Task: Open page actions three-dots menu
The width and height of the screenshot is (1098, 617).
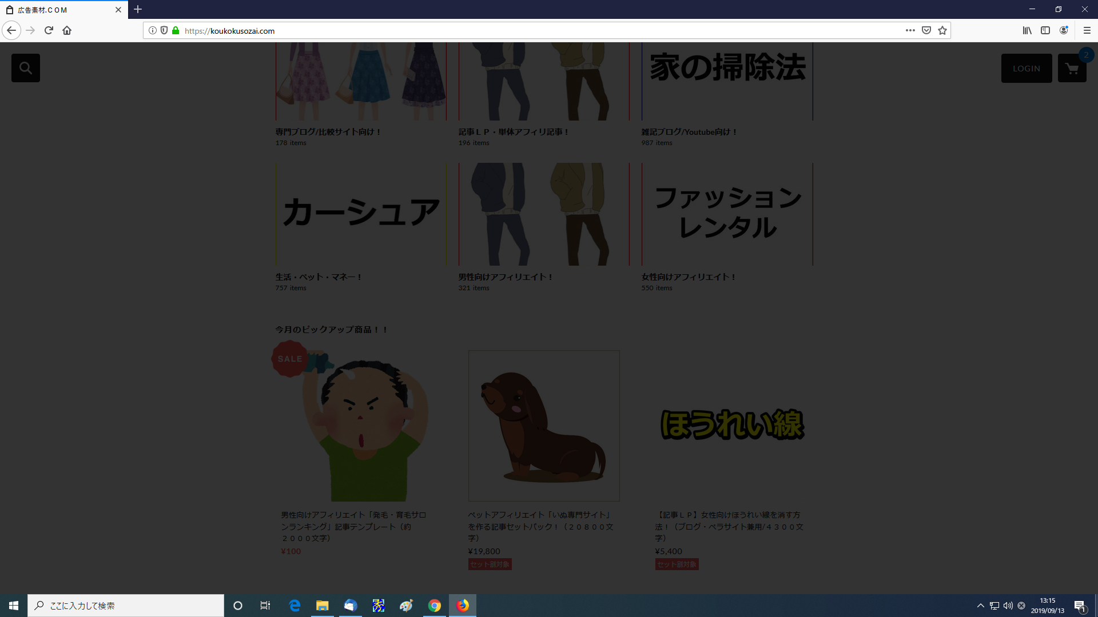Action: tap(910, 30)
